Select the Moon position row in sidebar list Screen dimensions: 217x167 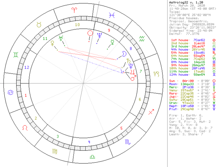coord(191,84)
